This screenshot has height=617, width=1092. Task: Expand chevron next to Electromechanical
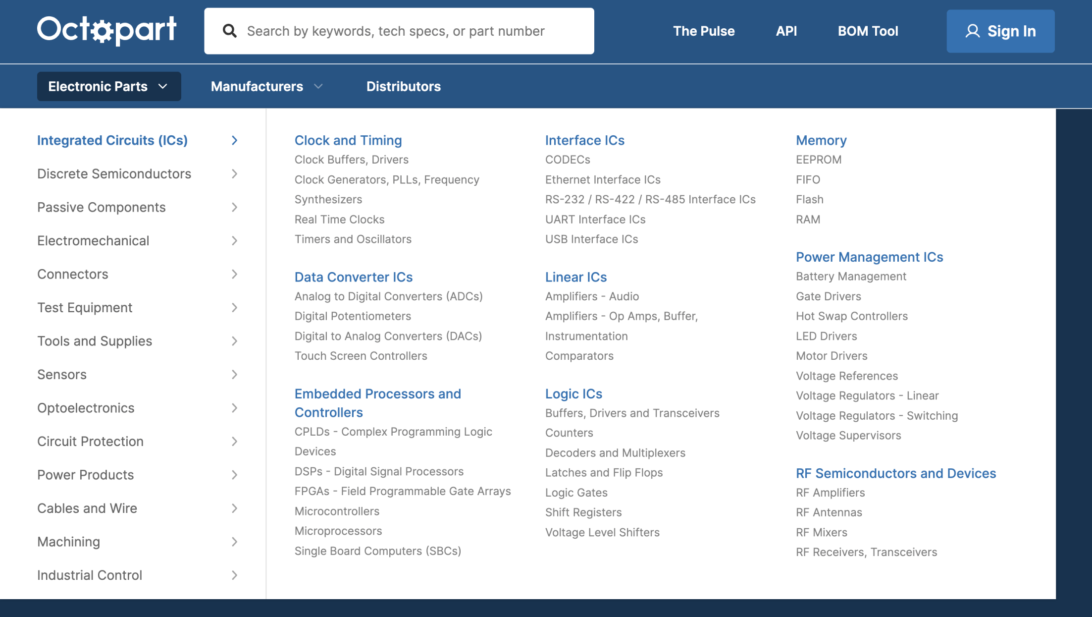(235, 241)
